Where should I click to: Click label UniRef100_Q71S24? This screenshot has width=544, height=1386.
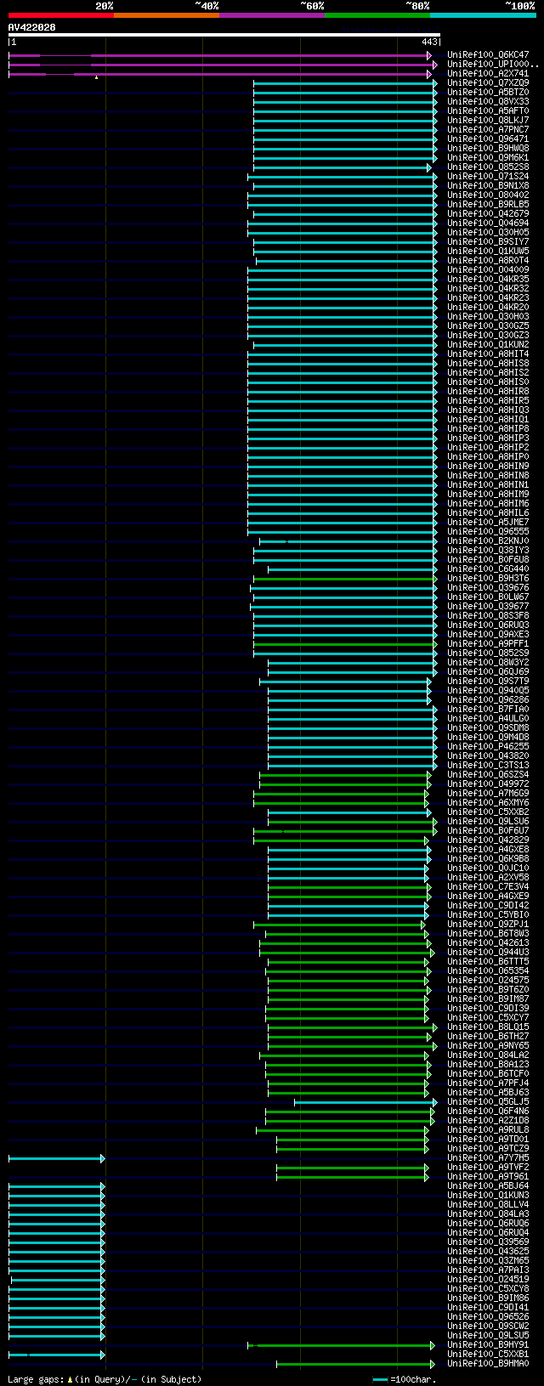[488, 177]
